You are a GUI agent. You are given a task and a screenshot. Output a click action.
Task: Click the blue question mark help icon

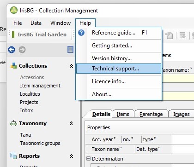tap(81, 33)
